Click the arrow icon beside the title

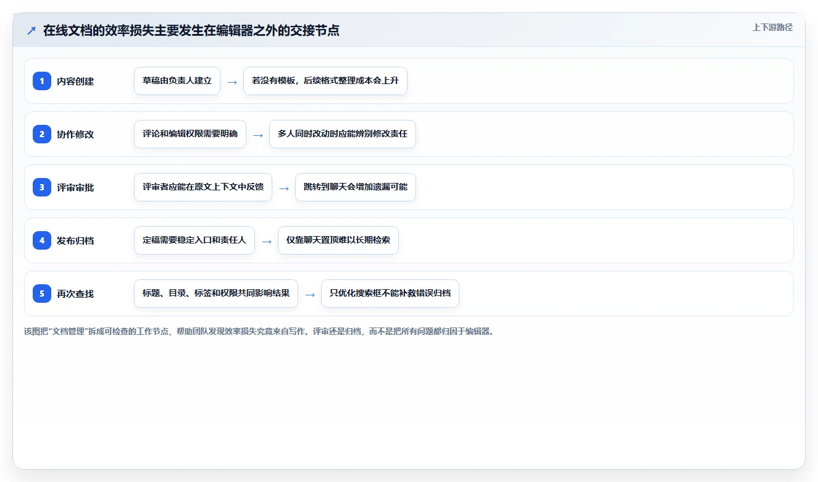pos(31,30)
